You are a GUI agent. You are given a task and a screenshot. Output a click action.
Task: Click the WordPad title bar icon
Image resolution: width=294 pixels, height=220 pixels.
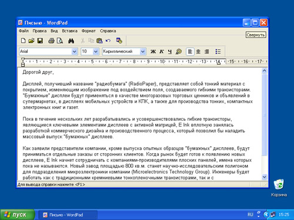pyautogui.click(x=21, y=23)
